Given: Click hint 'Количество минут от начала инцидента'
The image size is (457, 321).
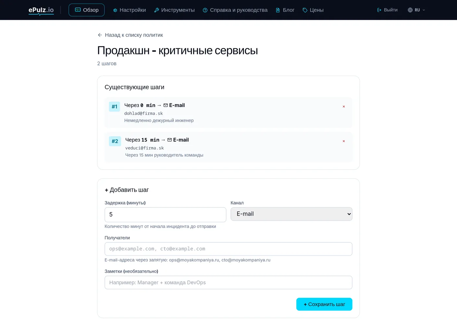Looking at the screenshot, I should pos(160,226).
